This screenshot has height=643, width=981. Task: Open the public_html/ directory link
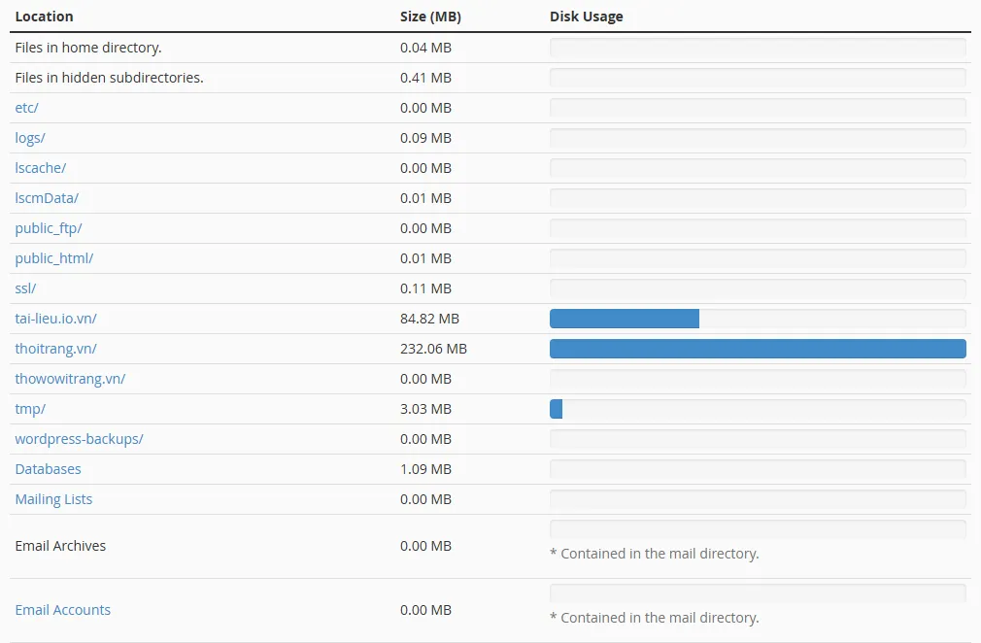[x=53, y=257]
